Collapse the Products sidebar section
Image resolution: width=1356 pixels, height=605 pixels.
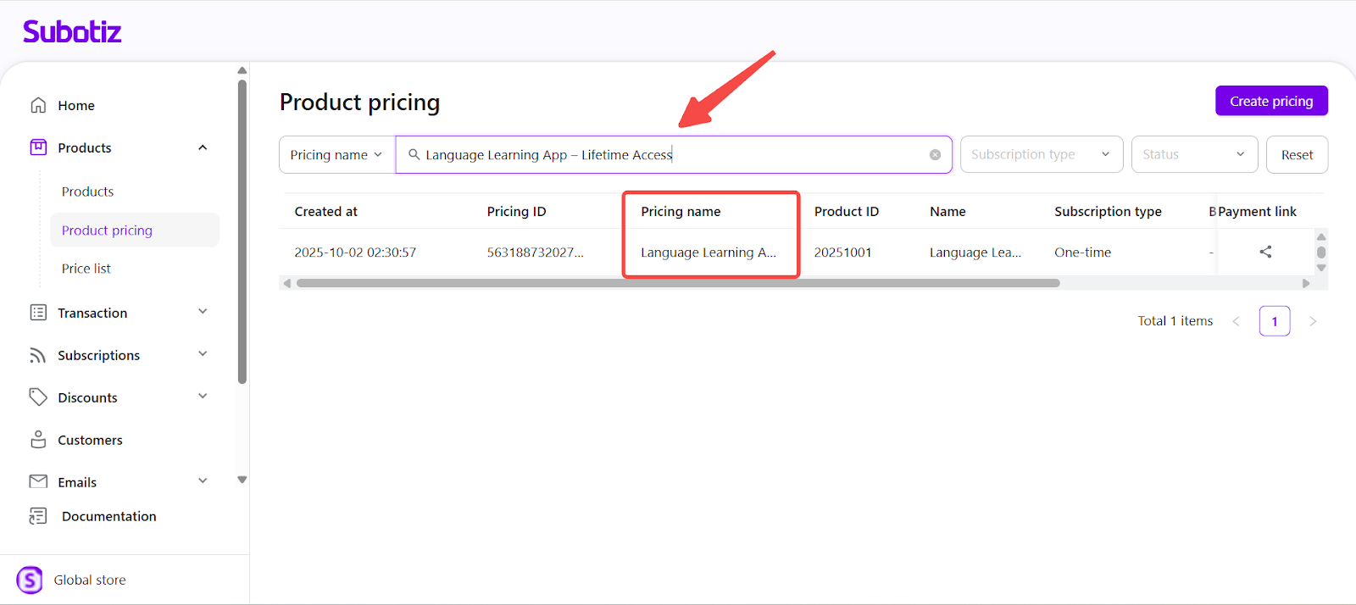pyautogui.click(x=203, y=147)
